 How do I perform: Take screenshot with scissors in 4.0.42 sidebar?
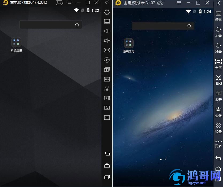coord(107,89)
